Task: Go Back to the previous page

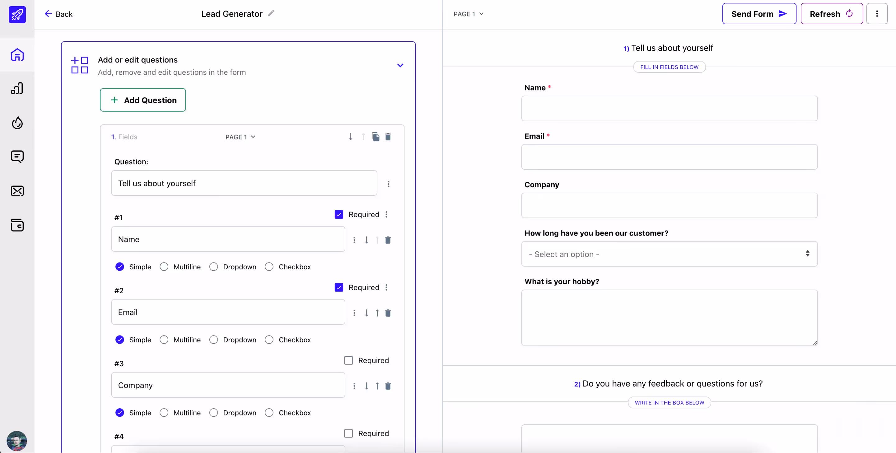Action: click(x=58, y=14)
